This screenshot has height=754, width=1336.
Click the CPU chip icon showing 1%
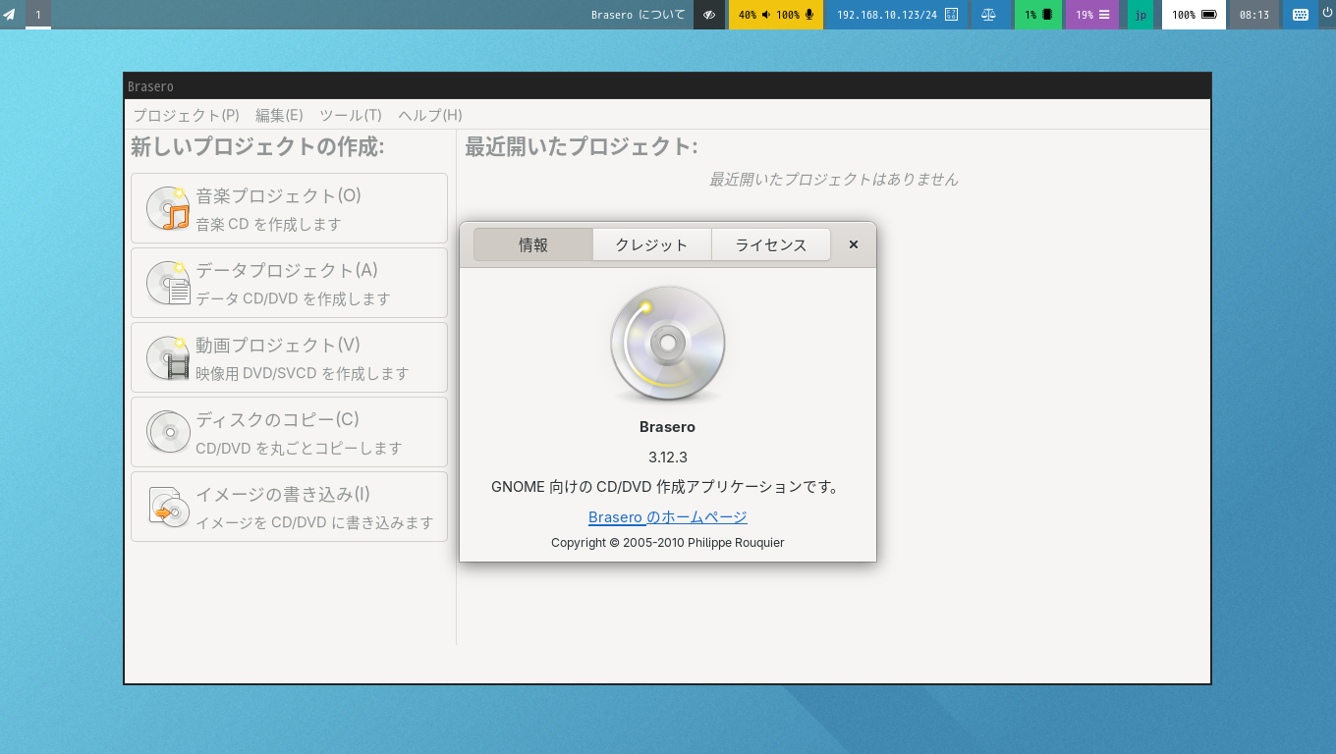[1047, 15]
